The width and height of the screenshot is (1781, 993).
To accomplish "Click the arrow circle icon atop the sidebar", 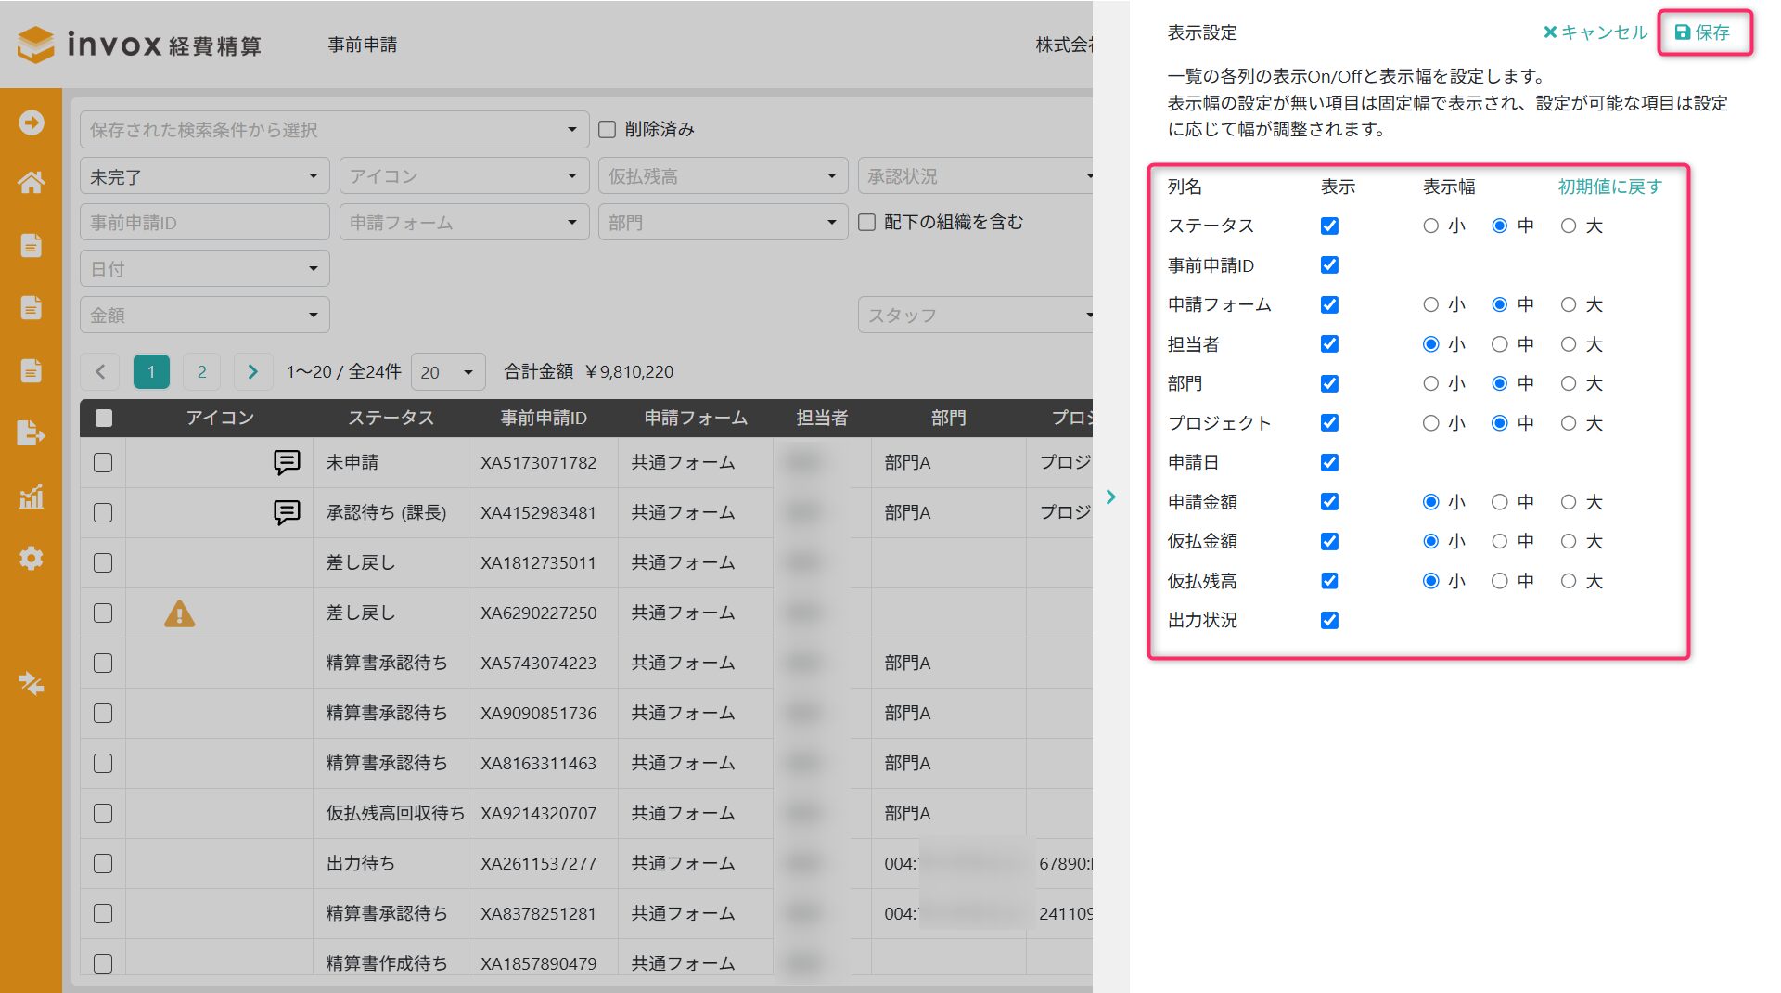I will tap(31, 123).
